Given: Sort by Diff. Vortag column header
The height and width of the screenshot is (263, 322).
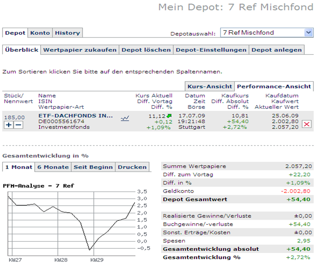Looking at the screenshot, I should point(155,101).
